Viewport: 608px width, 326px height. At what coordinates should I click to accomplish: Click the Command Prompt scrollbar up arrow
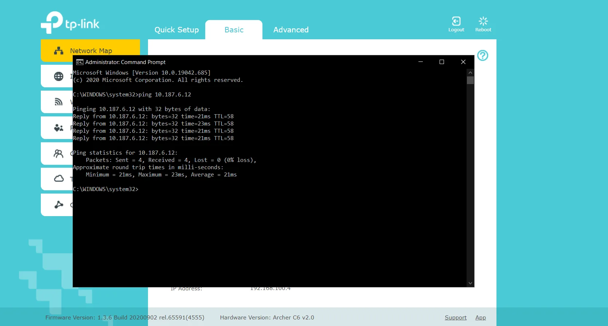pyautogui.click(x=470, y=72)
